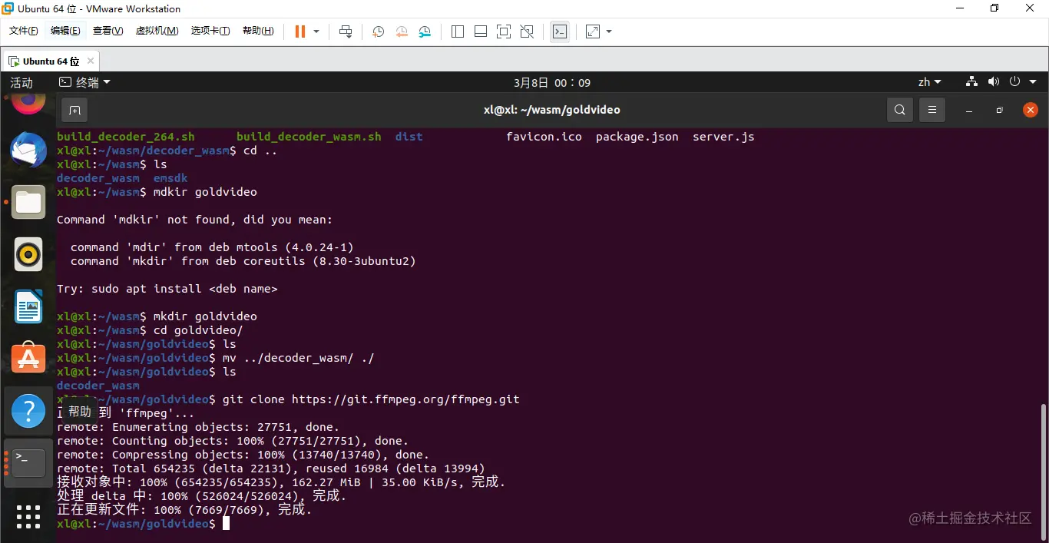Open the 终端 application menu in top bar

pos(85,82)
